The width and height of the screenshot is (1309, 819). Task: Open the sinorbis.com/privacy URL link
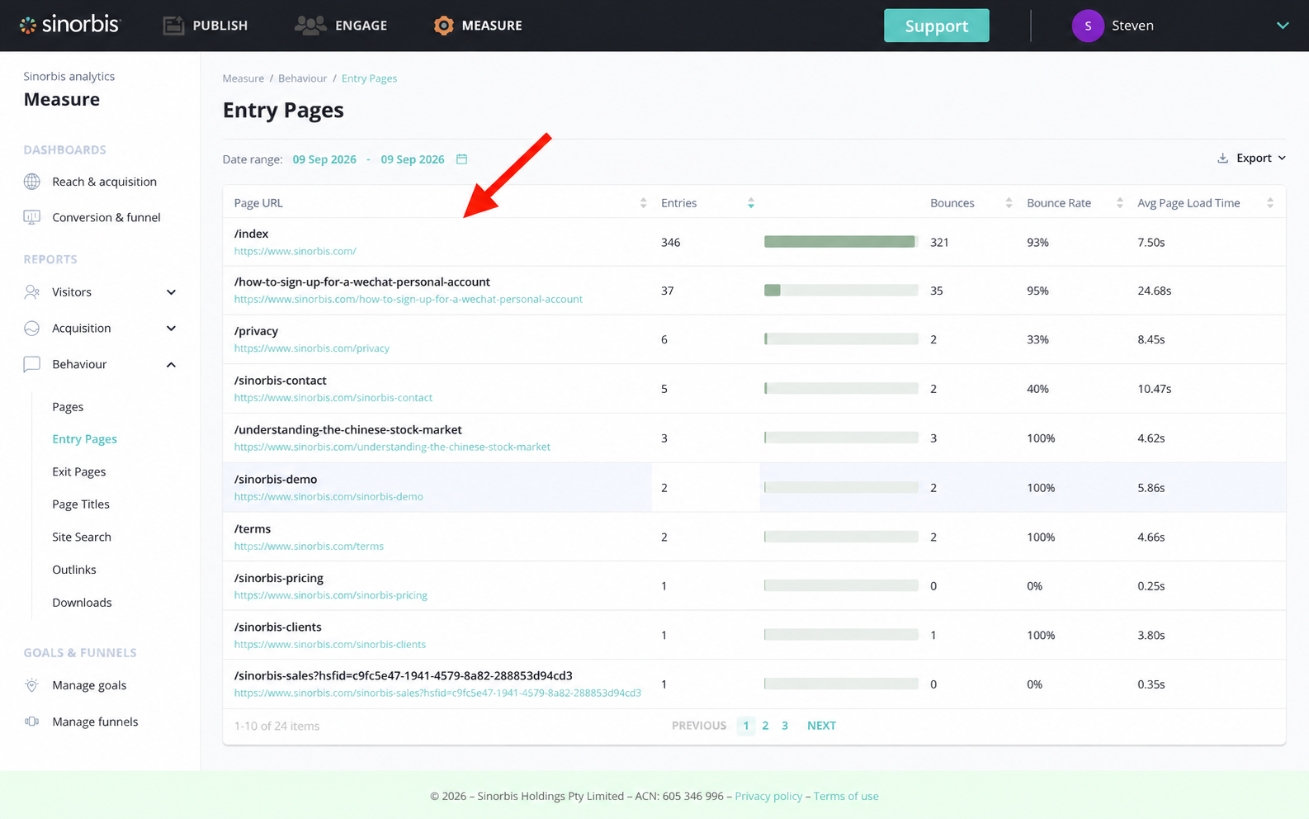pos(312,348)
